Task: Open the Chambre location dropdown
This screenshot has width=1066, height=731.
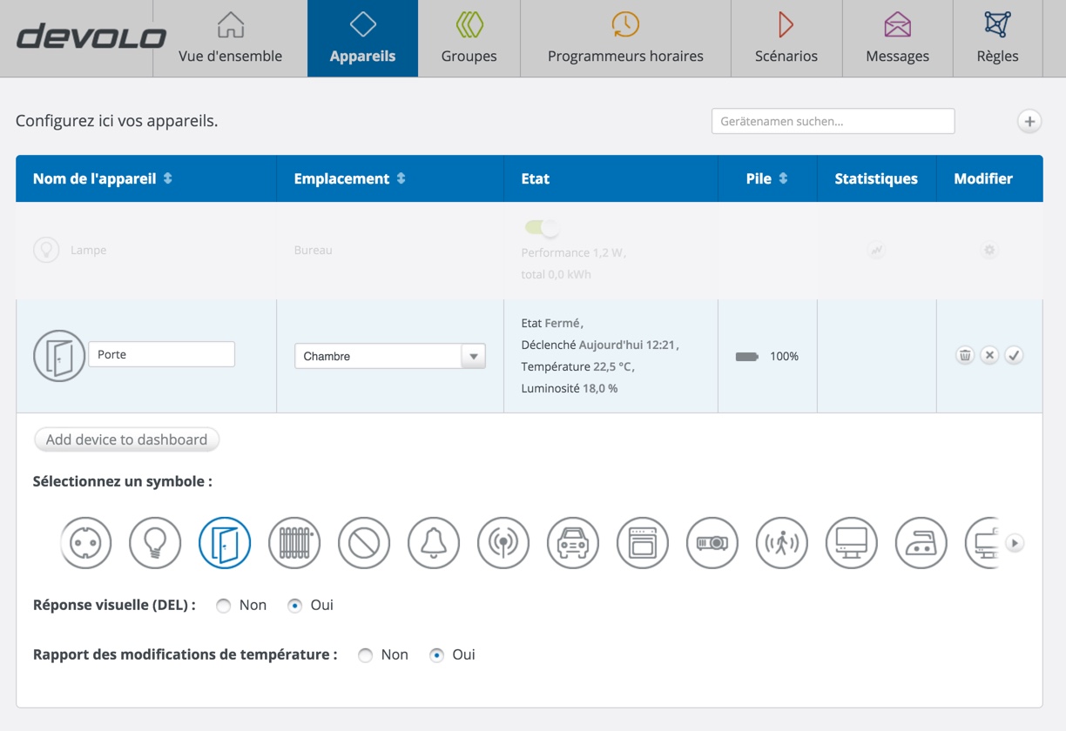Action: coord(389,356)
